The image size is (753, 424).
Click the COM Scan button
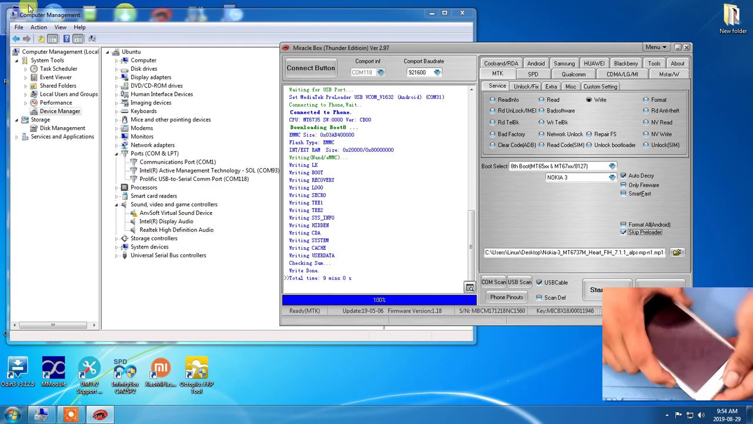pos(494,283)
